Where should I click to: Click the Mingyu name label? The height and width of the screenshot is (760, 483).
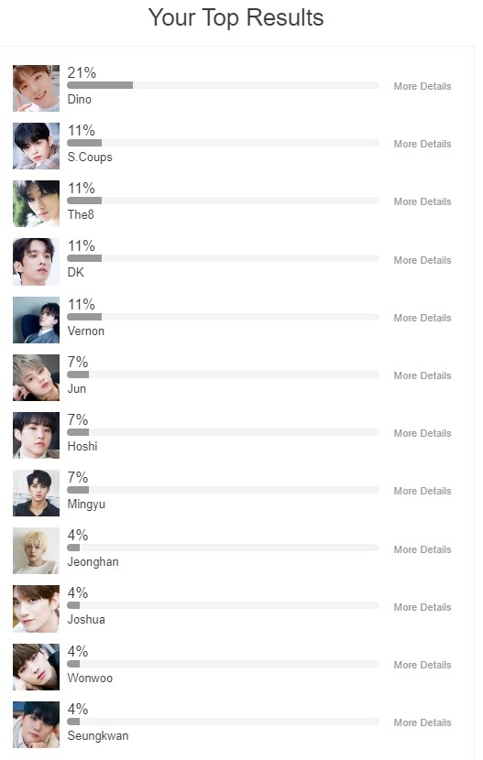(86, 505)
